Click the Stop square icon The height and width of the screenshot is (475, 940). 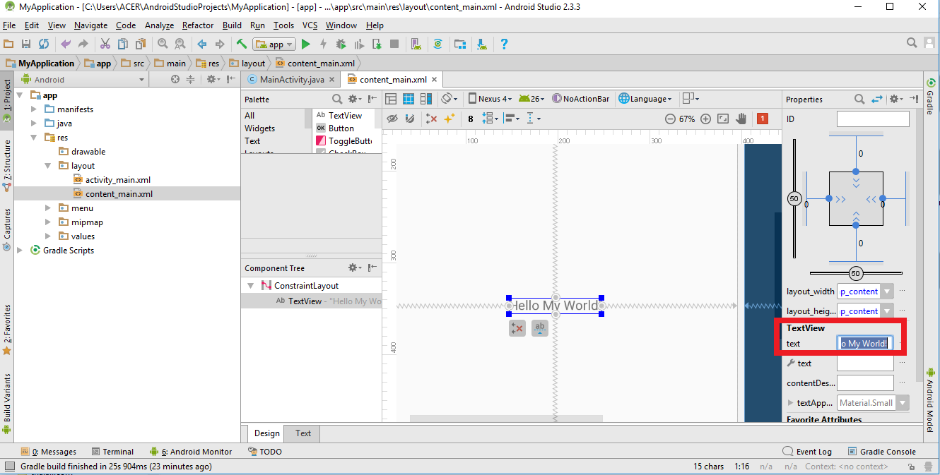click(394, 44)
